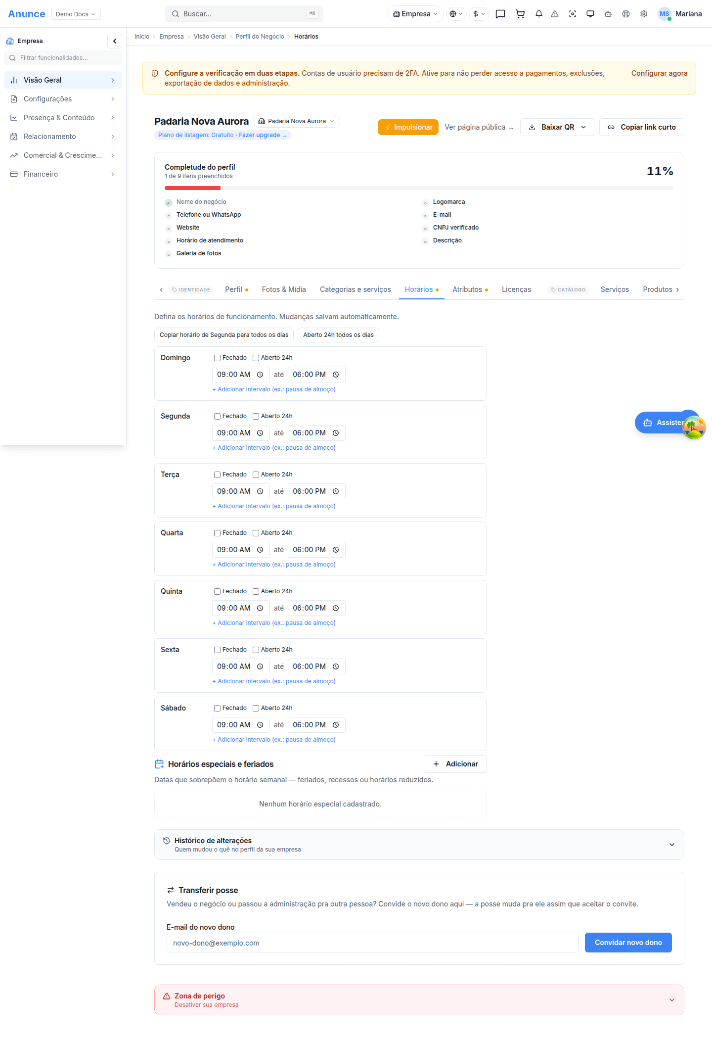Open the language globe dropdown
The image size is (712, 1043).
click(x=456, y=14)
